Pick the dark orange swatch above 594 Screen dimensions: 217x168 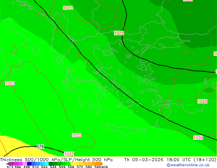[99, 164]
